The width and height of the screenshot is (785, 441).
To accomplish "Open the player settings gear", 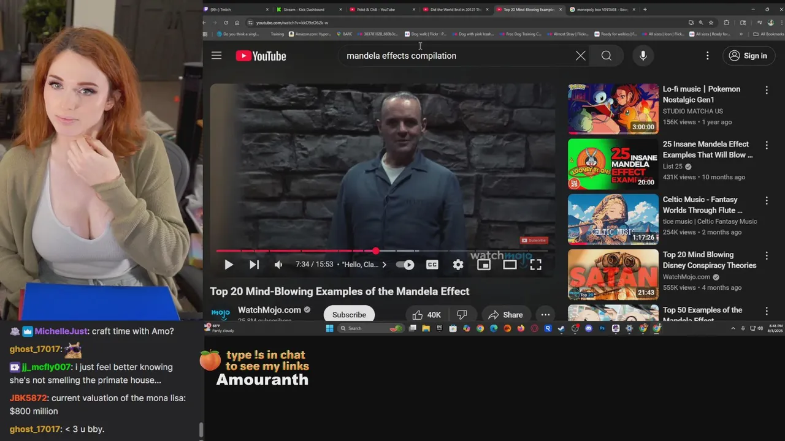I will point(458,265).
